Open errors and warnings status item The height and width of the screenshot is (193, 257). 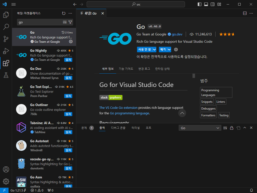37,190
